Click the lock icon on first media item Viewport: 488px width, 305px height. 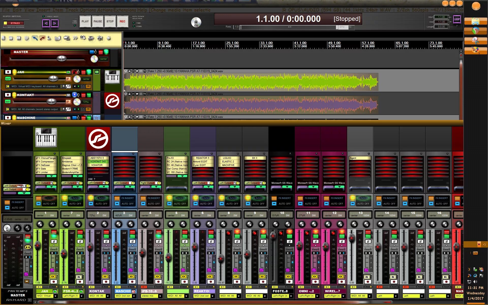point(129,71)
